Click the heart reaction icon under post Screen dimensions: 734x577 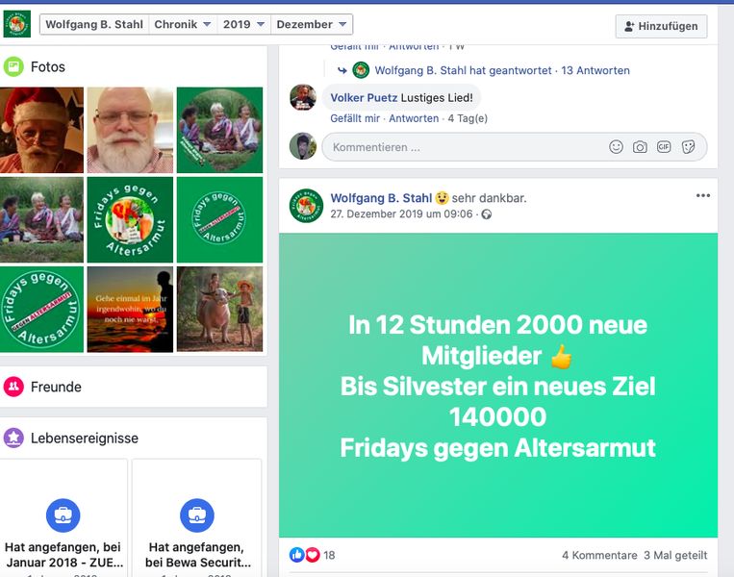313,555
